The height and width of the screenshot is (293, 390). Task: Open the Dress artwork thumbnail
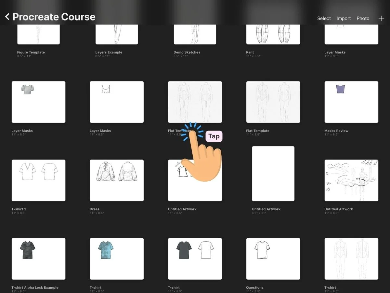pos(117,180)
